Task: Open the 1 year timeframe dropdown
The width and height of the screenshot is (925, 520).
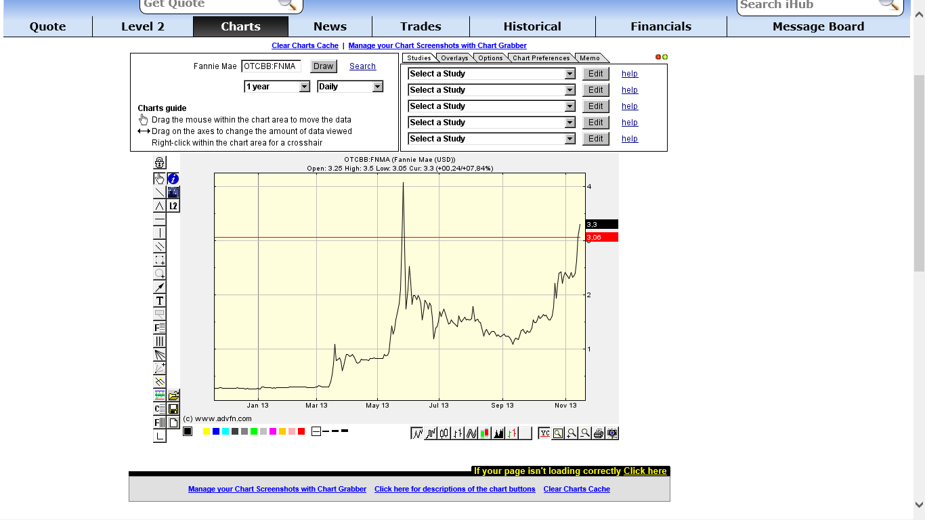Action: point(276,87)
